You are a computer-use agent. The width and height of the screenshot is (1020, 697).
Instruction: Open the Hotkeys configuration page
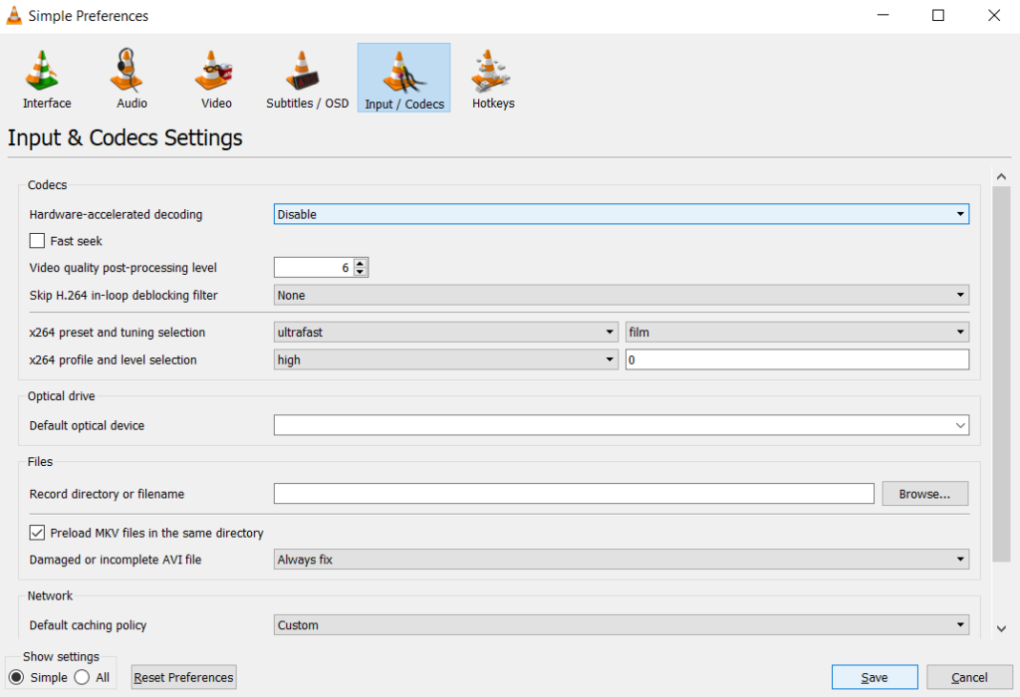[492, 77]
